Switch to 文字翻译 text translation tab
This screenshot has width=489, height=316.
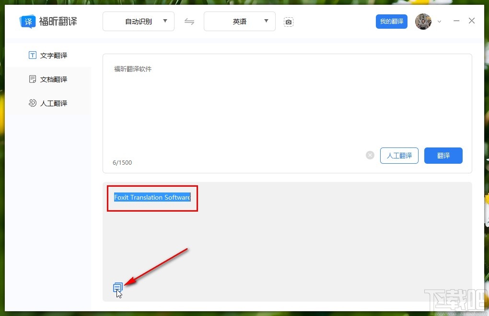48,56
